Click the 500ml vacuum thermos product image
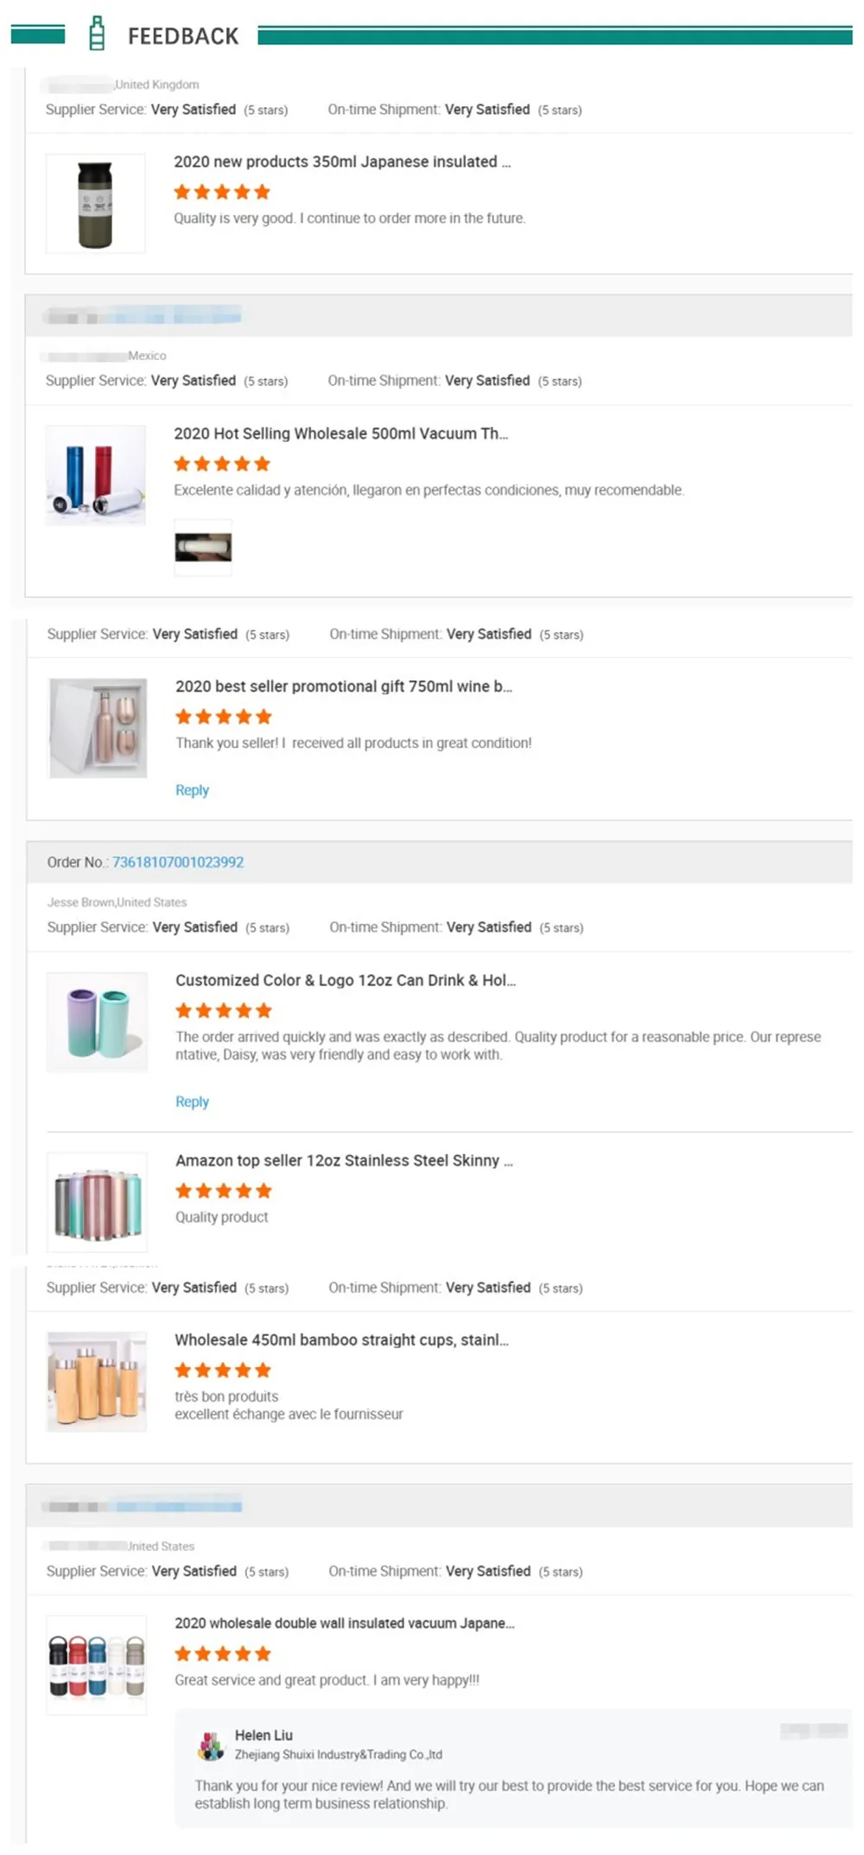 95,475
